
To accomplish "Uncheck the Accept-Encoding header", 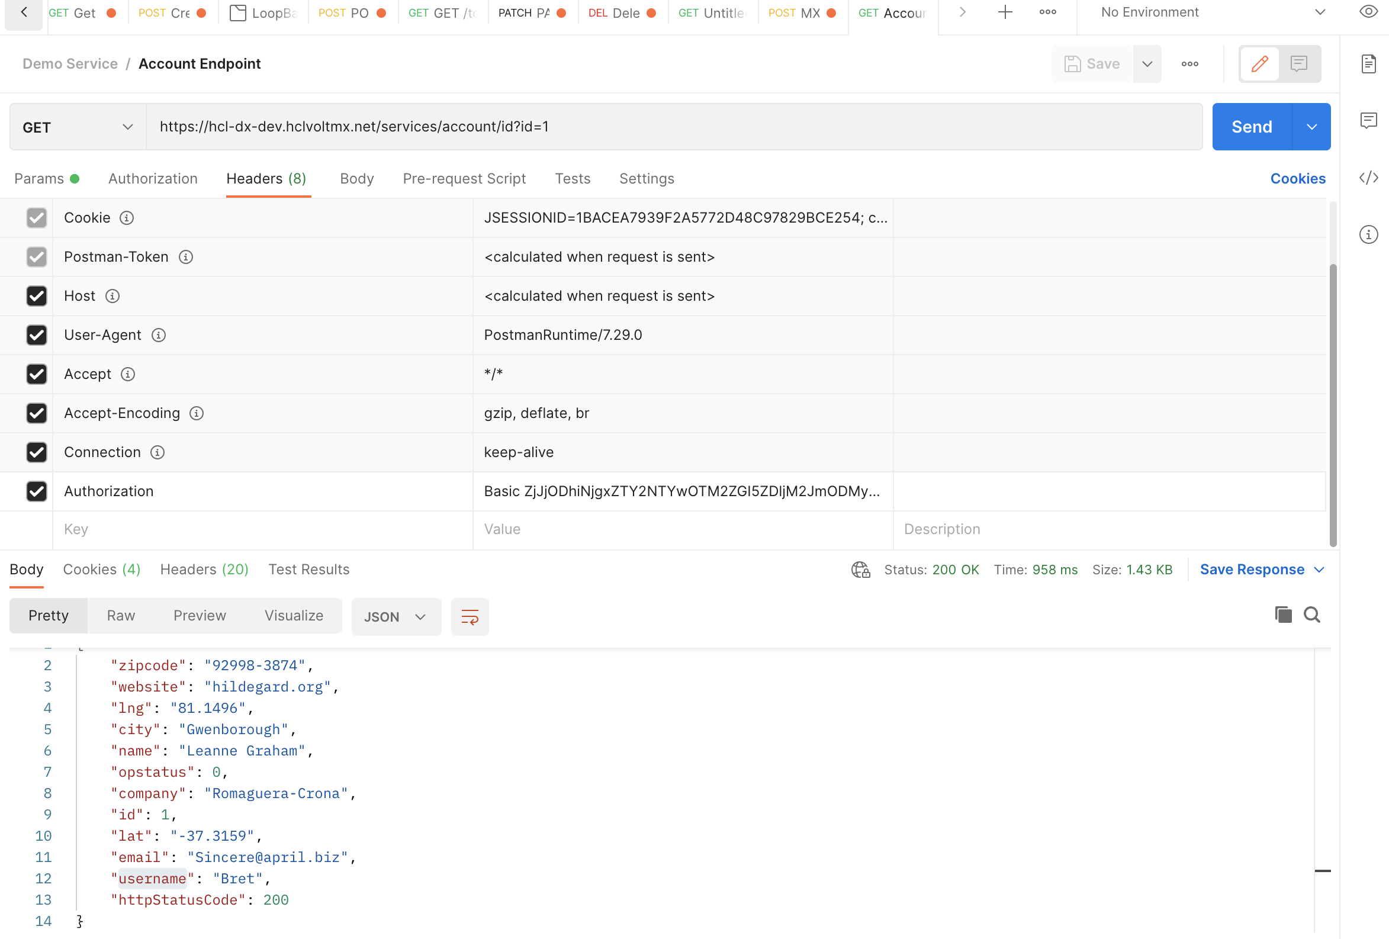I will coord(37,413).
